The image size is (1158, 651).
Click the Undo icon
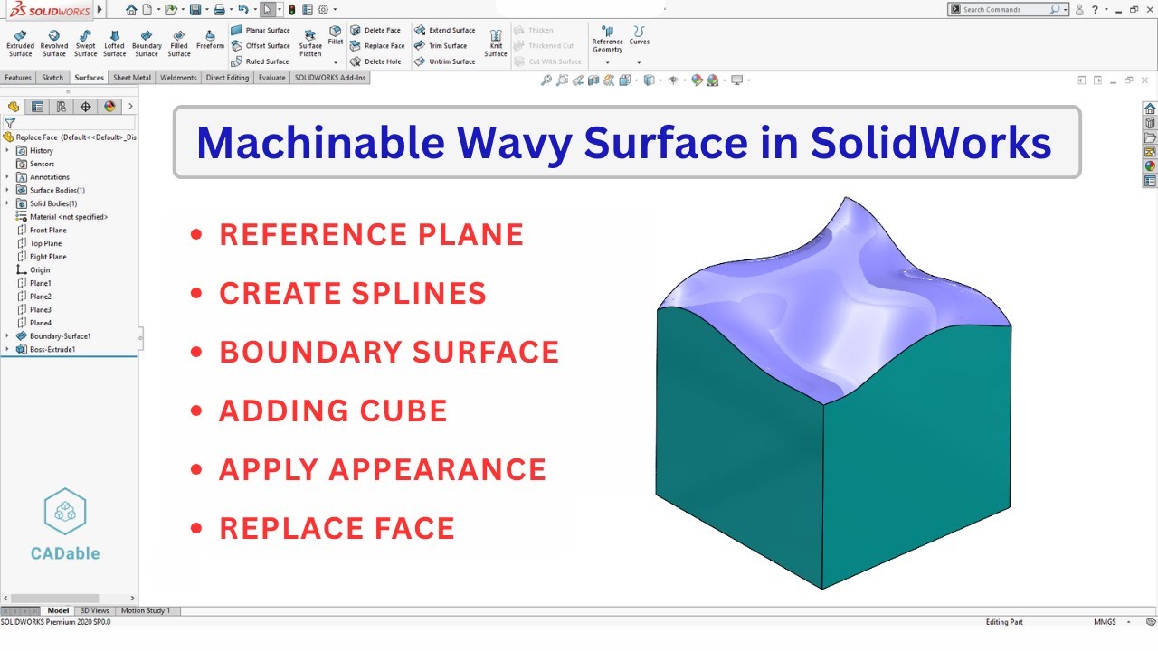click(242, 10)
